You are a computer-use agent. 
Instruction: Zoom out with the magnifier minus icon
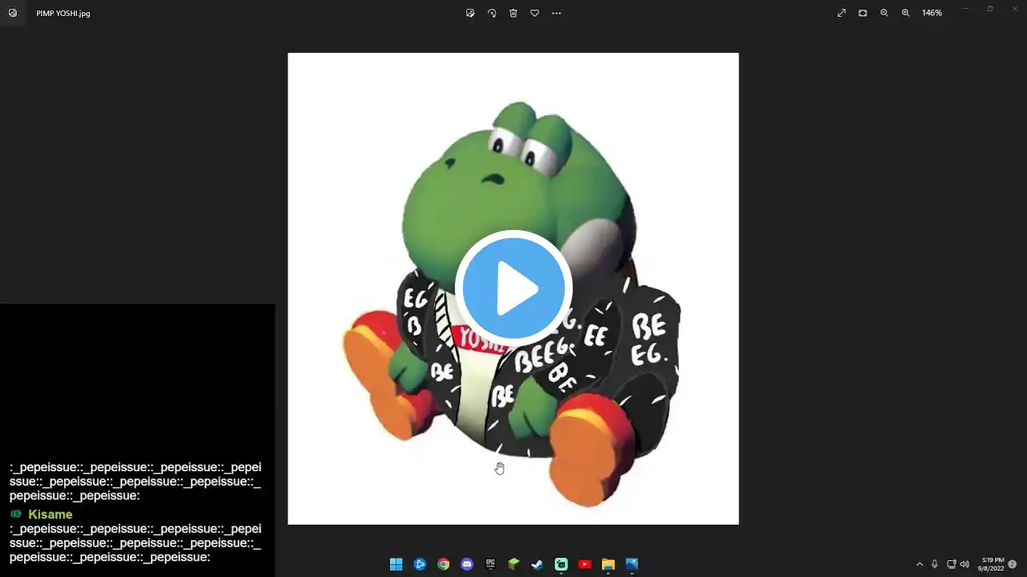click(884, 13)
